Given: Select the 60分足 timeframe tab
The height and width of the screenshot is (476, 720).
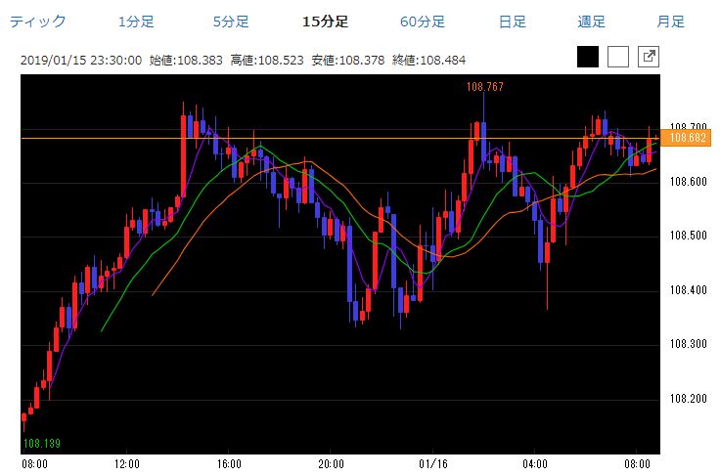Looking at the screenshot, I should pyautogui.click(x=422, y=22).
